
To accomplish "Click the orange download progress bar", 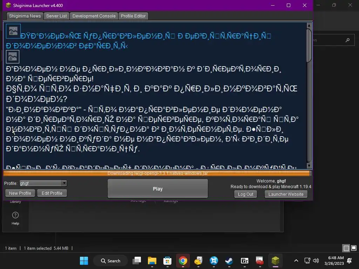I will [157, 173].
